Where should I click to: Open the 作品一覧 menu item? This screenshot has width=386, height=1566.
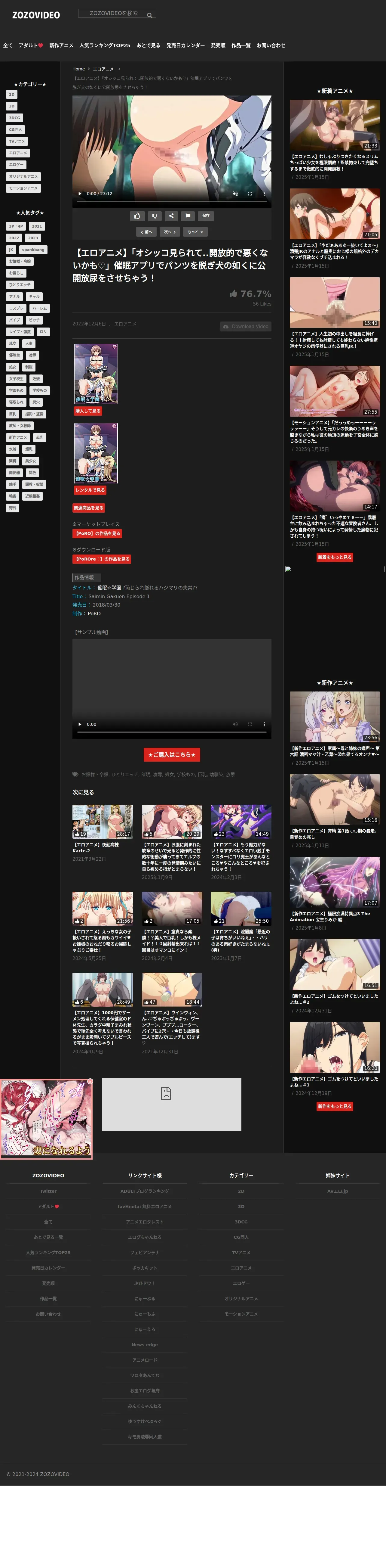point(241,45)
